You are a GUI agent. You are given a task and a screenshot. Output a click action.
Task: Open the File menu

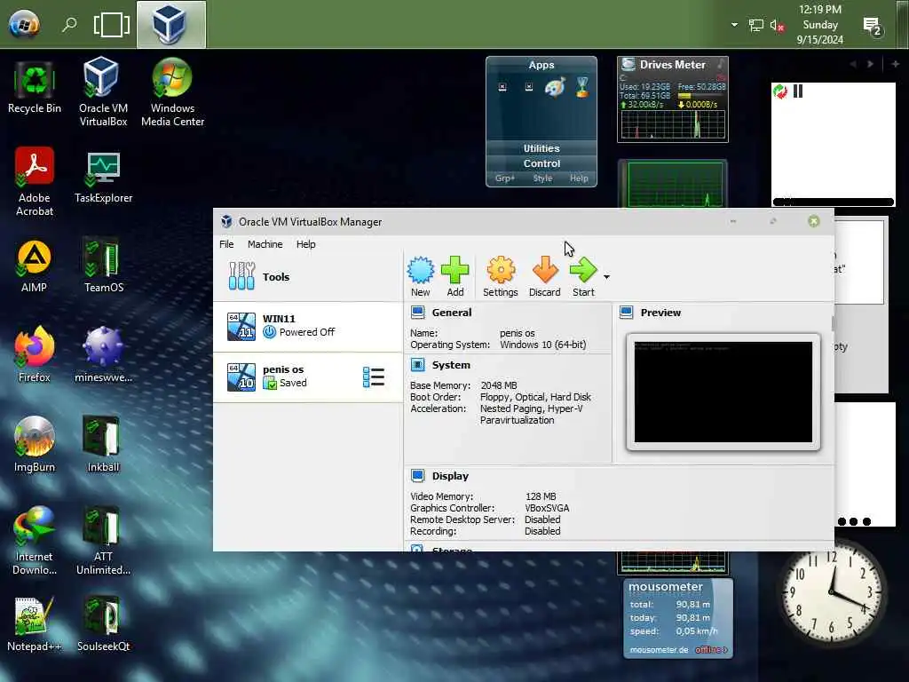coord(226,244)
